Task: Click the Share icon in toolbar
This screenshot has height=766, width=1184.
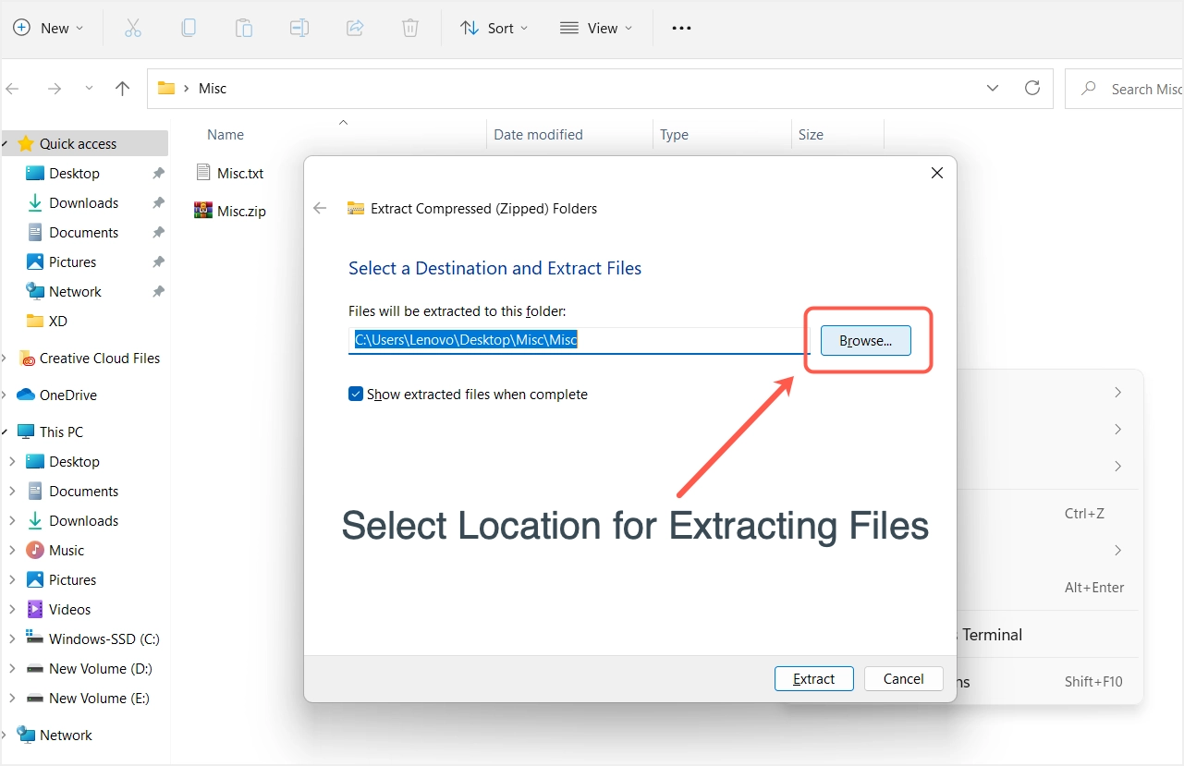Action: click(x=355, y=28)
